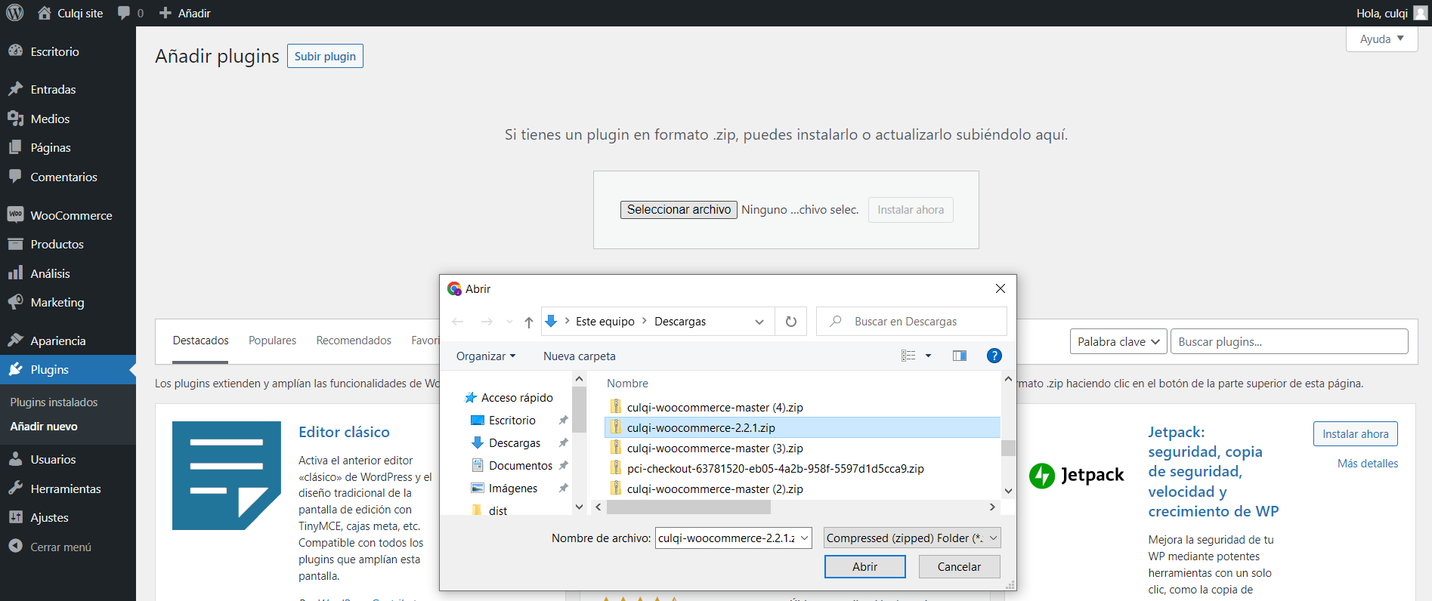Select Descargas in the navigation tree
The height and width of the screenshot is (601, 1432).
(515, 442)
